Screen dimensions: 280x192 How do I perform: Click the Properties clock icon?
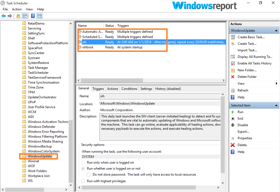[x=233, y=138]
